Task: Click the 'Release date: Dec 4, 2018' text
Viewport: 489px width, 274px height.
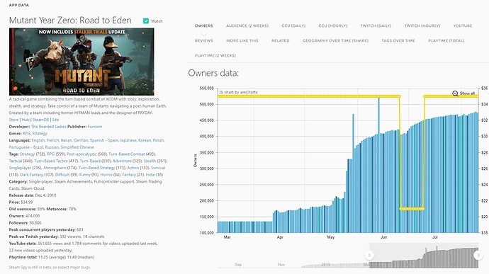Action: pos(33,195)
